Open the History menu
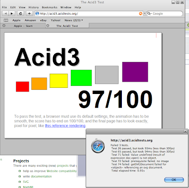The height and width of the screenshot is (188, 189). [x=34, y=8]
